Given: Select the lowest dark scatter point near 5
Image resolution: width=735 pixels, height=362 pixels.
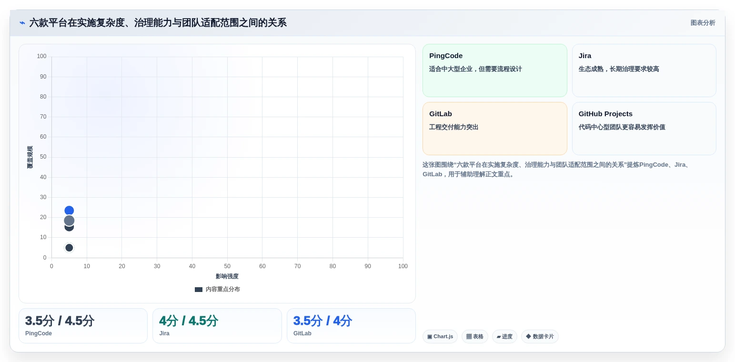Looking at the screenshot, I should (x=69, y=248).
